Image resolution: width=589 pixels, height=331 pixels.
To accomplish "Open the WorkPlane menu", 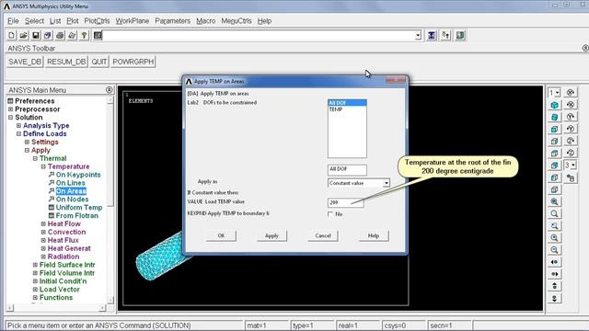I will (133, 21).
